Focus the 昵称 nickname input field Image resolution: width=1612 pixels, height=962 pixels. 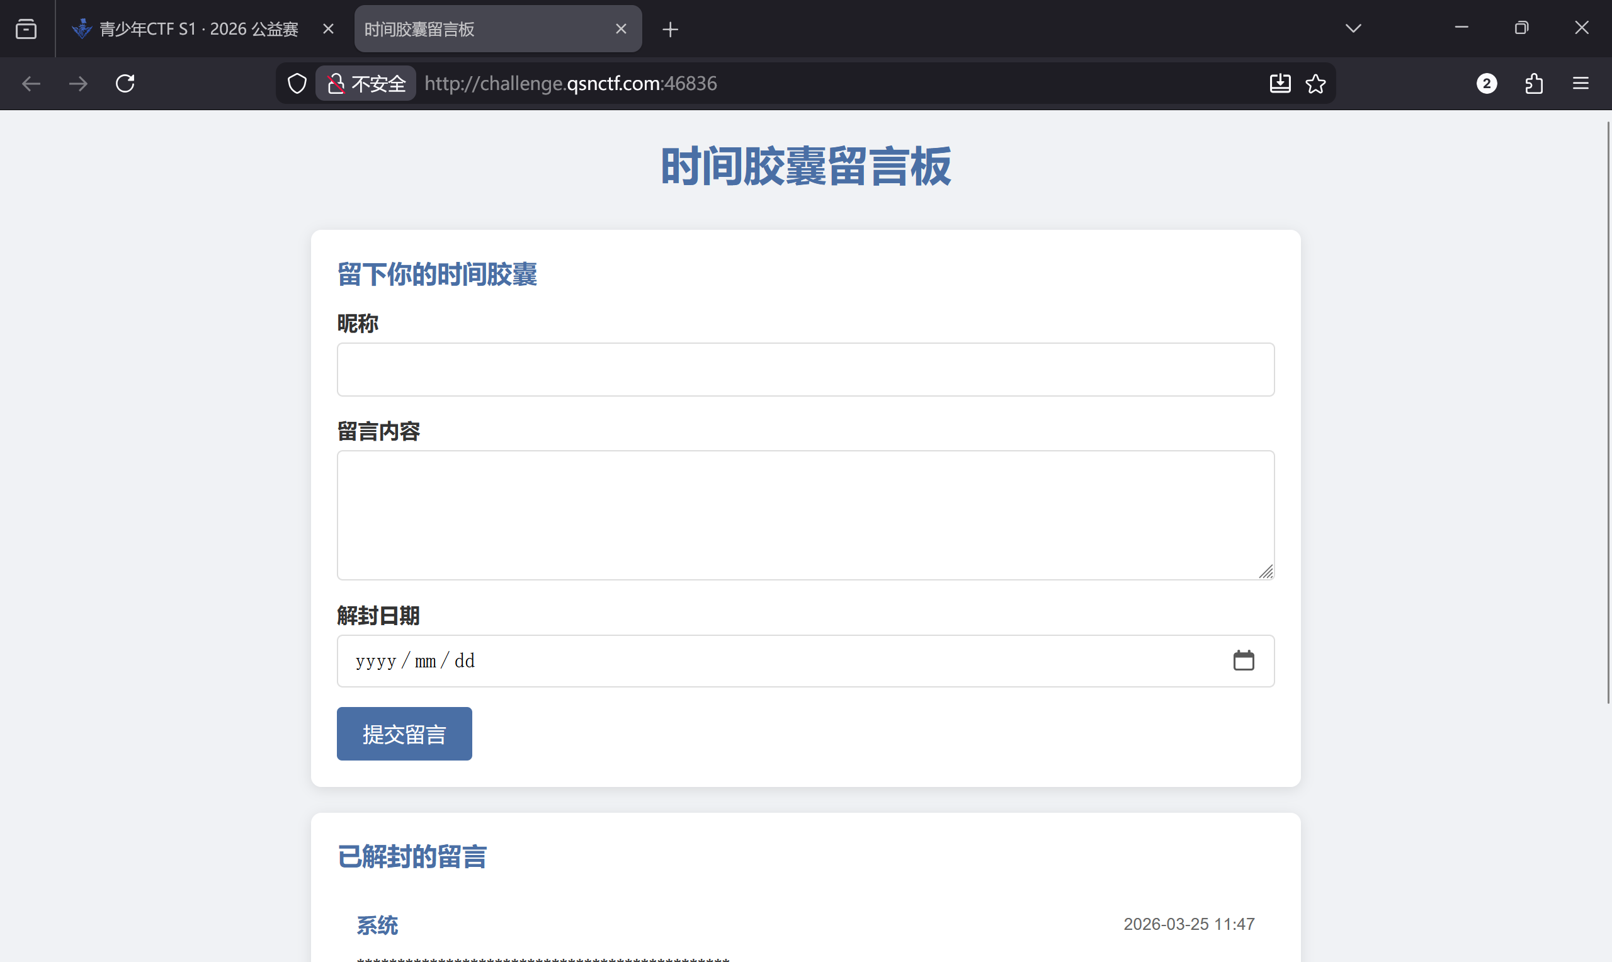(x=805, y=370)
